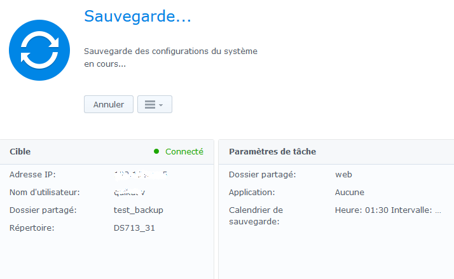Select the 'DS713_31' directory value
This screenshot has height=279, width=454.
pos(134,228)
